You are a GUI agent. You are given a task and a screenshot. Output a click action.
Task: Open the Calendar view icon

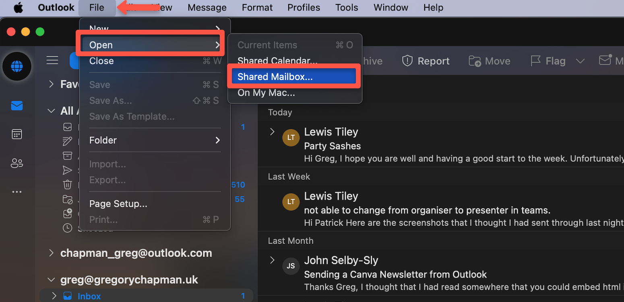pos(17,135)
